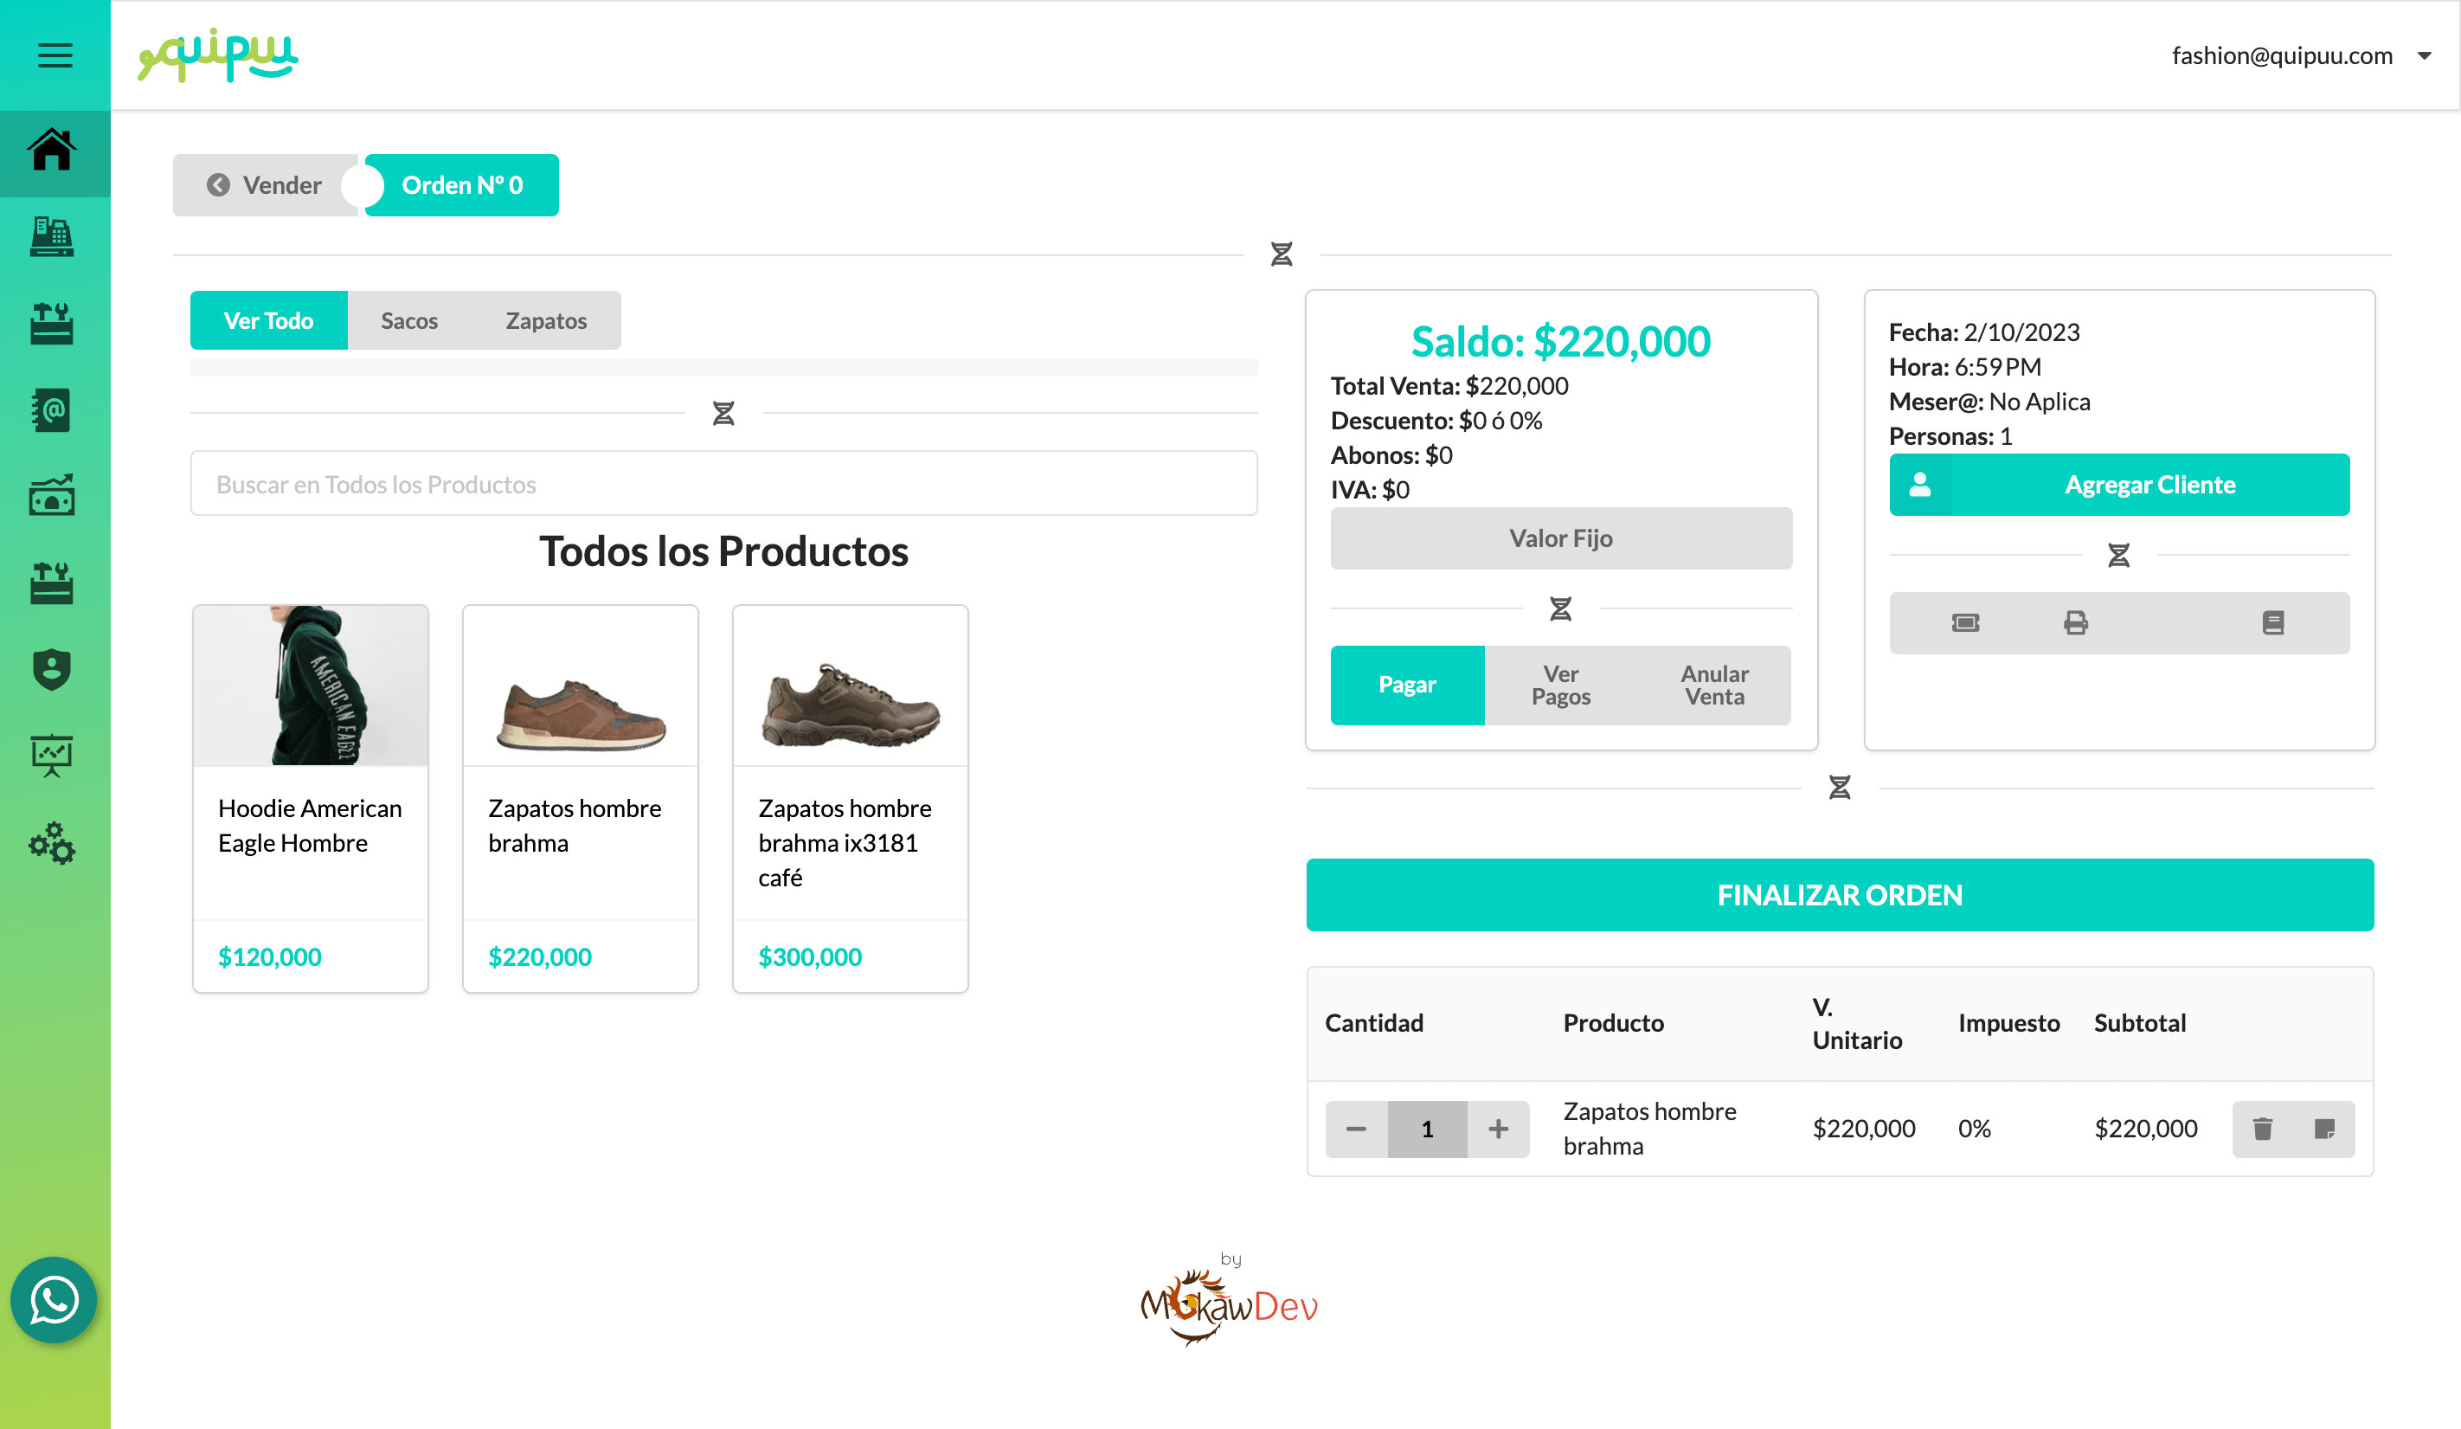Increase quantity with the plus button
Screen dimensions: 2461x1429
(x=1498, y=1128)
